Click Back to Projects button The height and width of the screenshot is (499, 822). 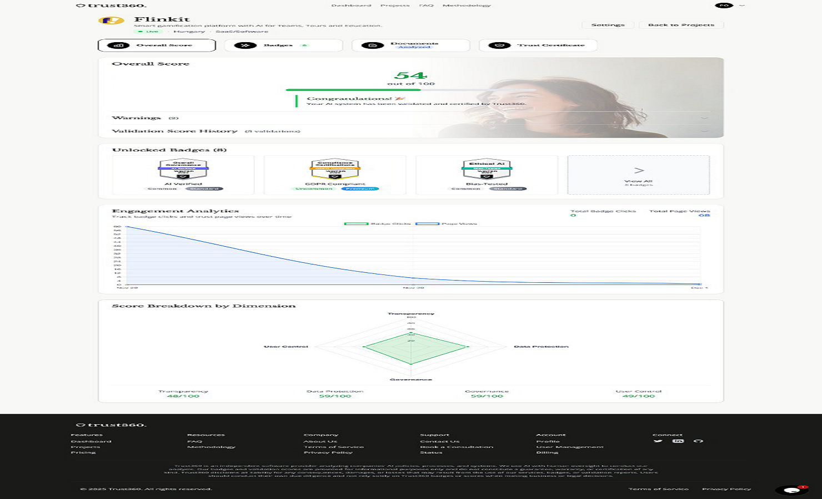coord(681,25)
